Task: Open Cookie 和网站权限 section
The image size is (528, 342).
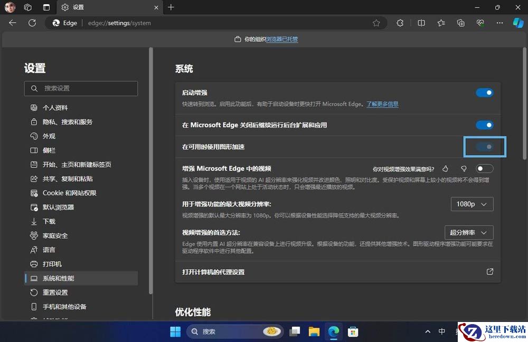Action: coord(81,193)
